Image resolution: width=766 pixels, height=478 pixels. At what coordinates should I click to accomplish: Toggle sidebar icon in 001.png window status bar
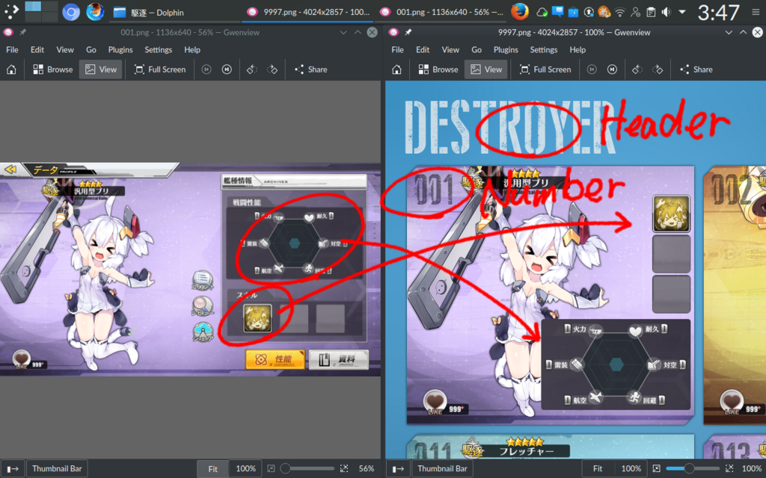[12, 469]
